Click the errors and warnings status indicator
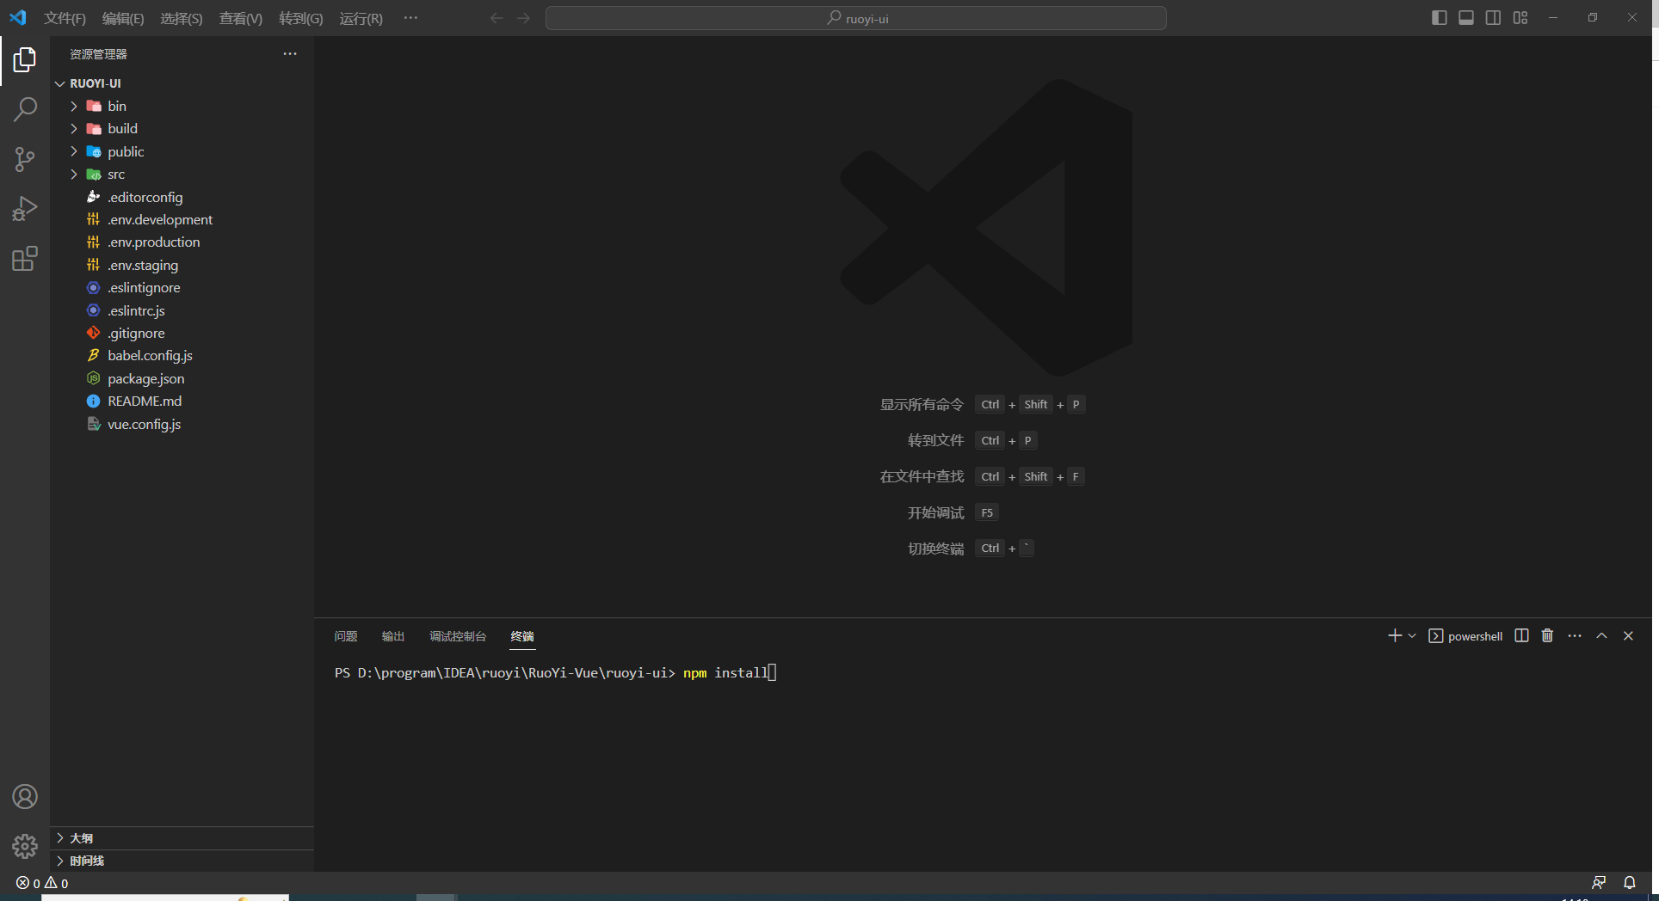The height and width of the screenshot is (901, 1659). pyautogui.click(x=42, y=883)
